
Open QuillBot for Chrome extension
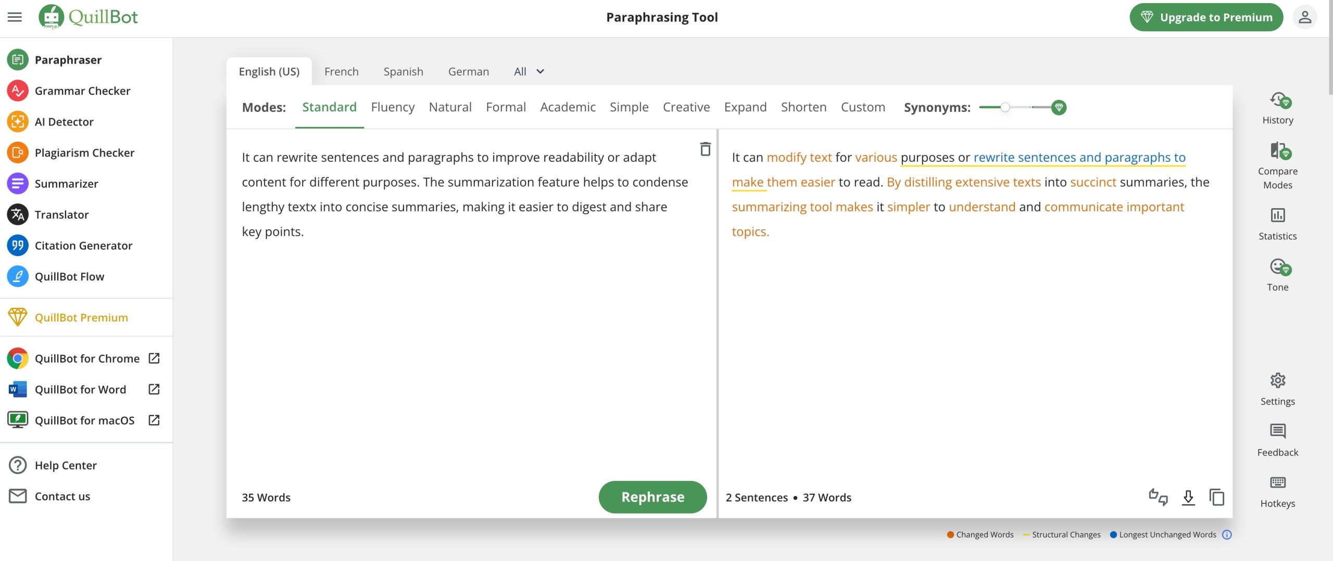(73, 359)
